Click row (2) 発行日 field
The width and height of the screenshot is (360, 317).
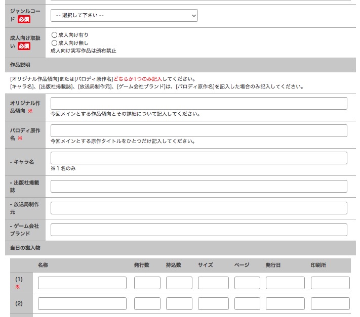285,303
